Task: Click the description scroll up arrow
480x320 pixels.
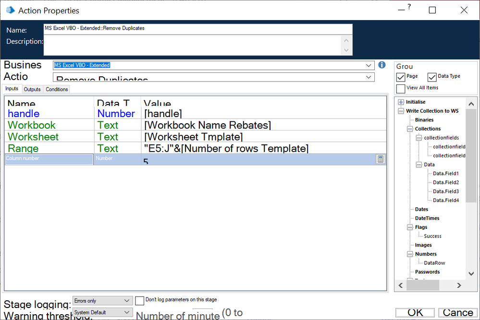Action: pyautogui.click(x=346, y=40)
